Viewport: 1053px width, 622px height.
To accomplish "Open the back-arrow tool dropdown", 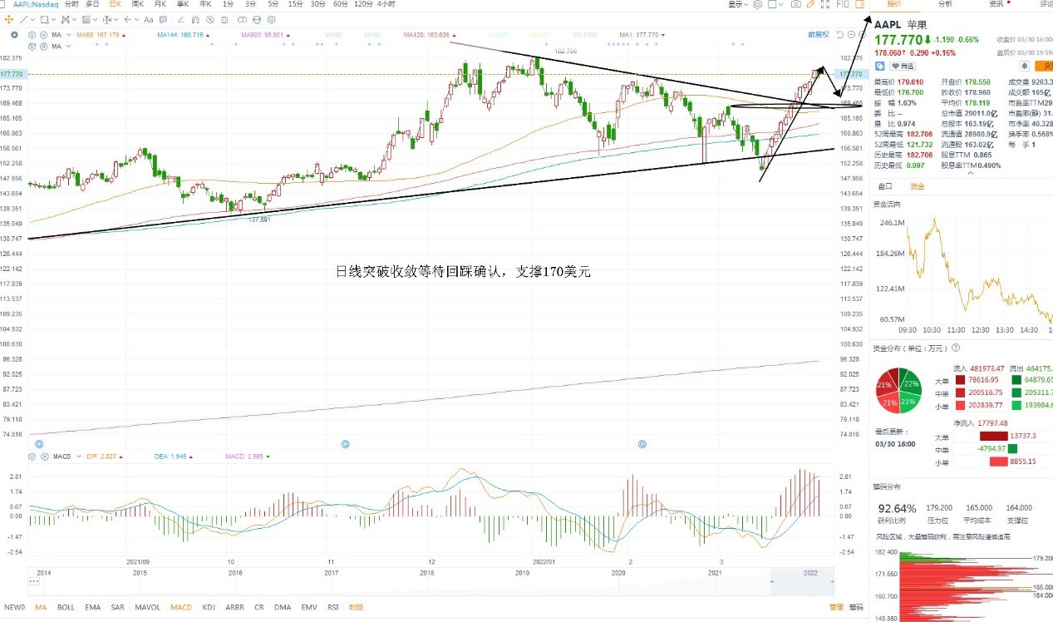I will click(x=136, y=19).
